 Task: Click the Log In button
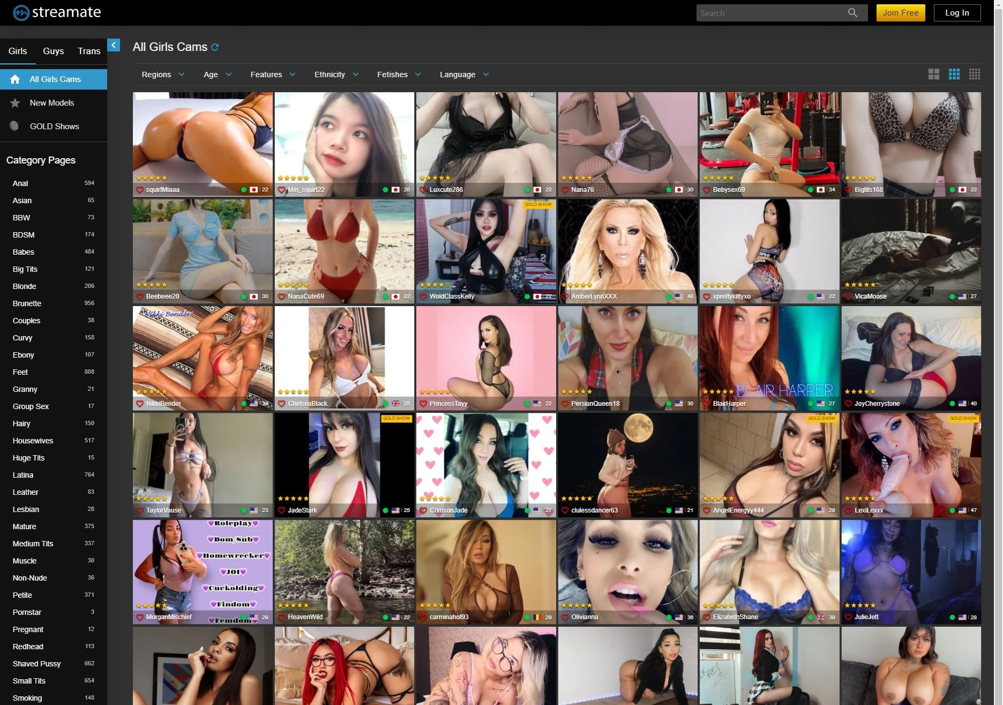pyautogui.click(x=957, y=13)
